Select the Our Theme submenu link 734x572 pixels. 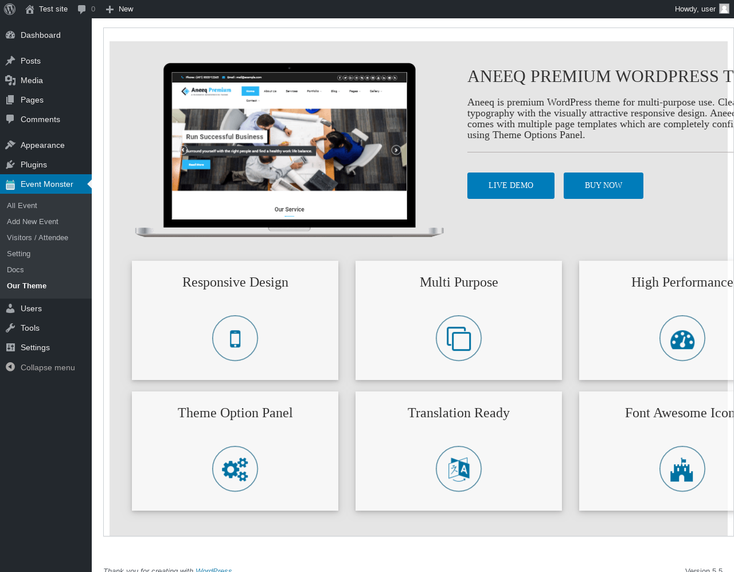[26, 285]
